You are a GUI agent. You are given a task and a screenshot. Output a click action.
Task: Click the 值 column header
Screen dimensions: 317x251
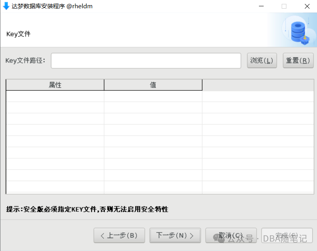[x=153, y=85]
